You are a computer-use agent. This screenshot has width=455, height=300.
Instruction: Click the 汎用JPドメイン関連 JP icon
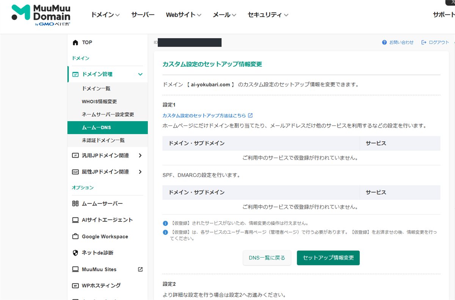tap(75, 155)
